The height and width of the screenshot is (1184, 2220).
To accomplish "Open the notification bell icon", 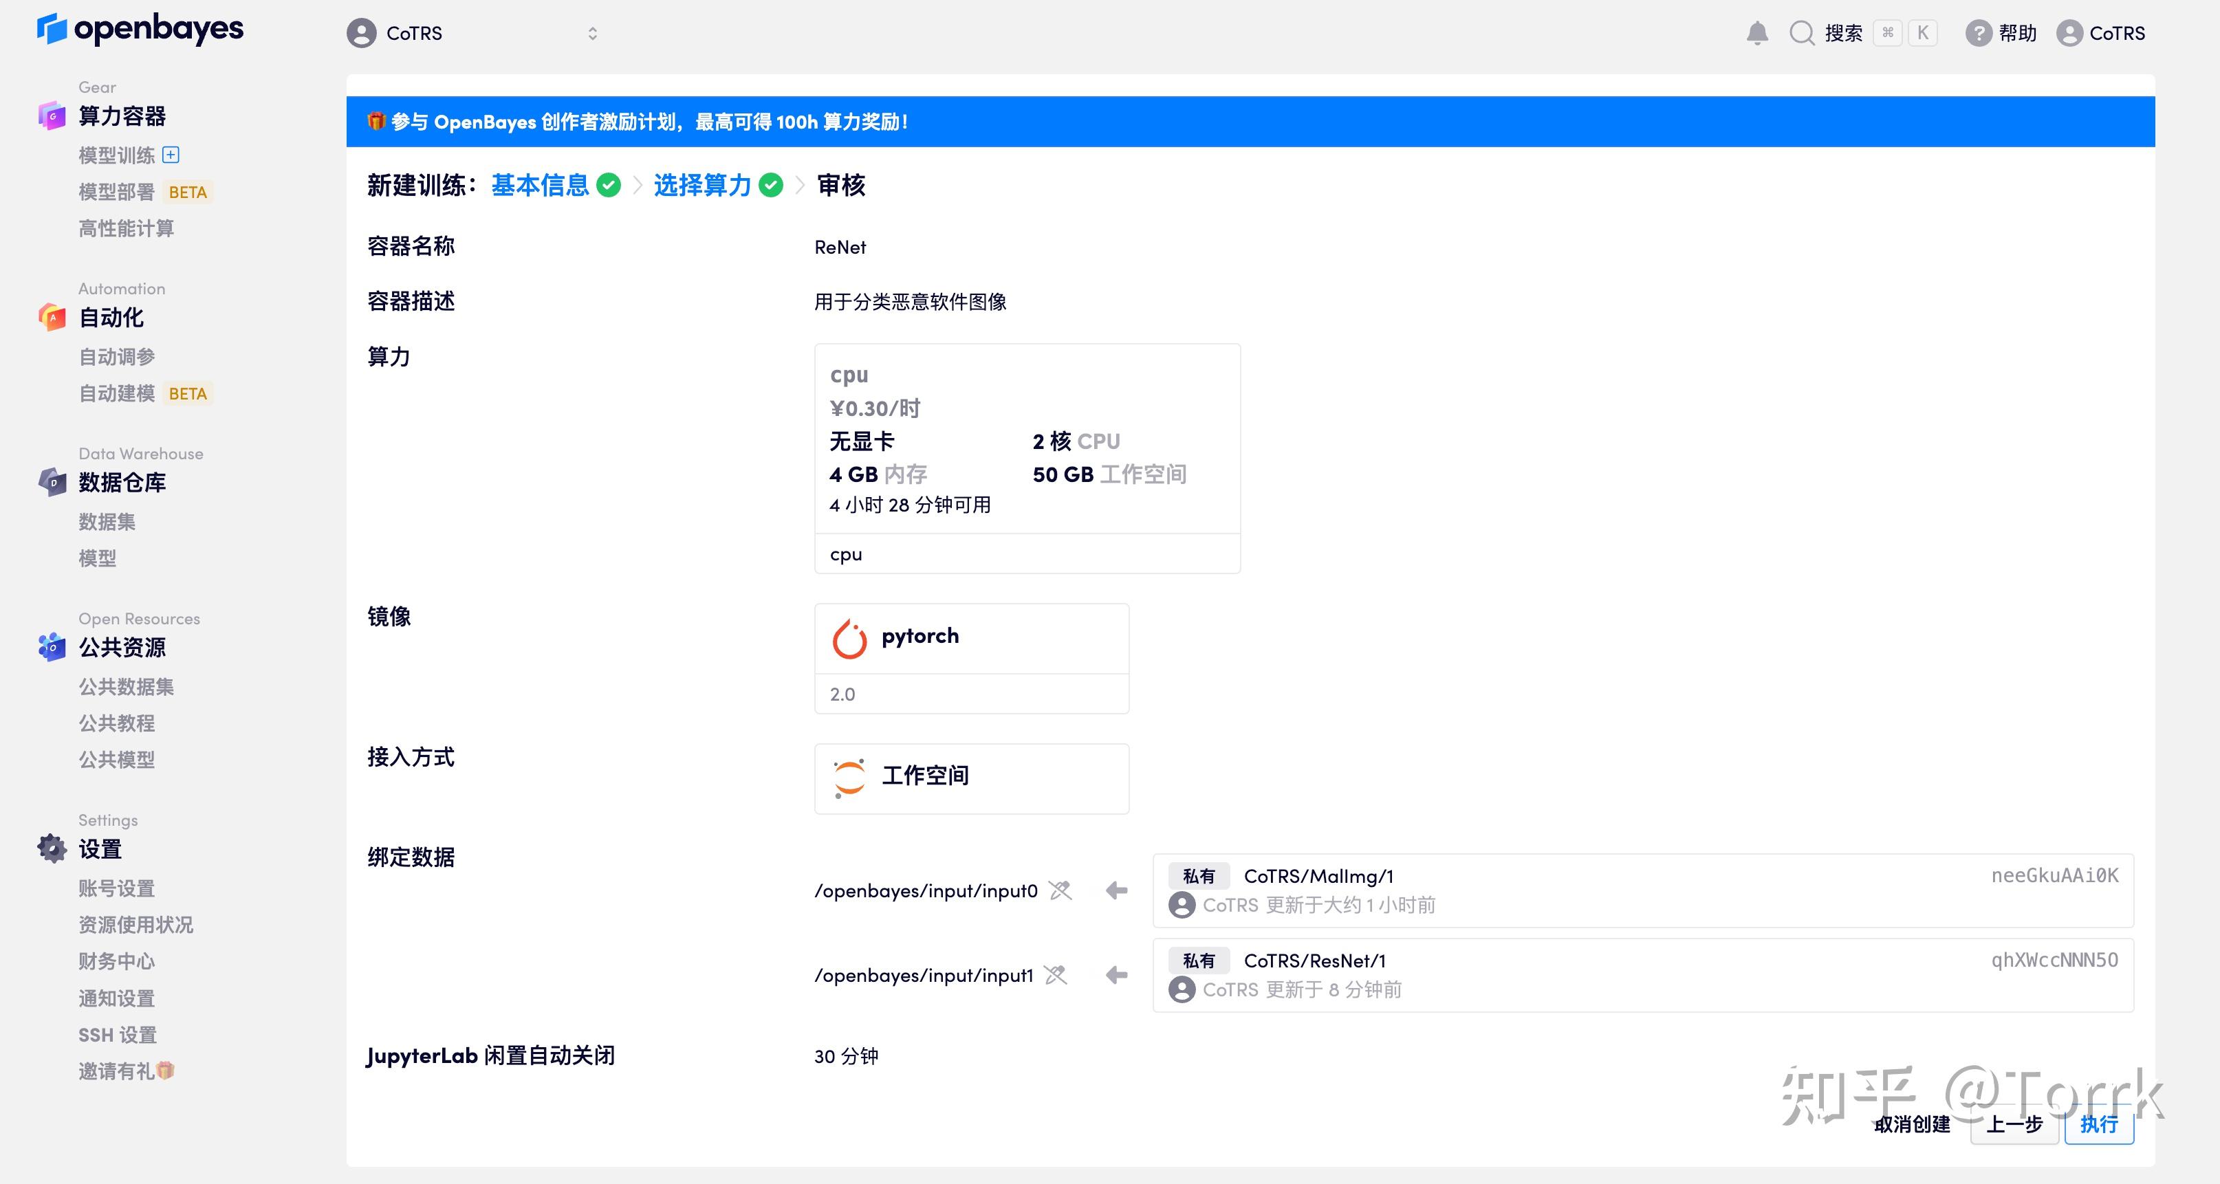I will click(1759, 32).
